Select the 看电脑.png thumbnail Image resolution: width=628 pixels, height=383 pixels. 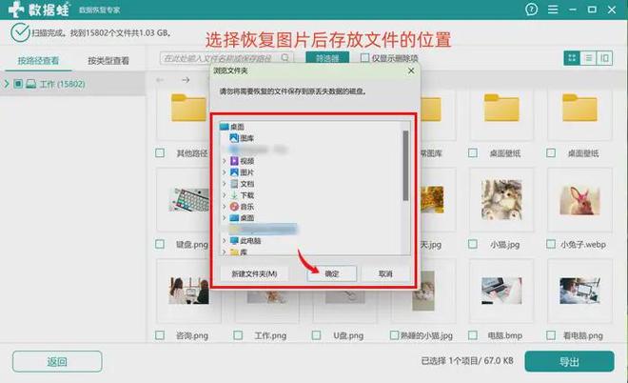click(x=579, y=291)
